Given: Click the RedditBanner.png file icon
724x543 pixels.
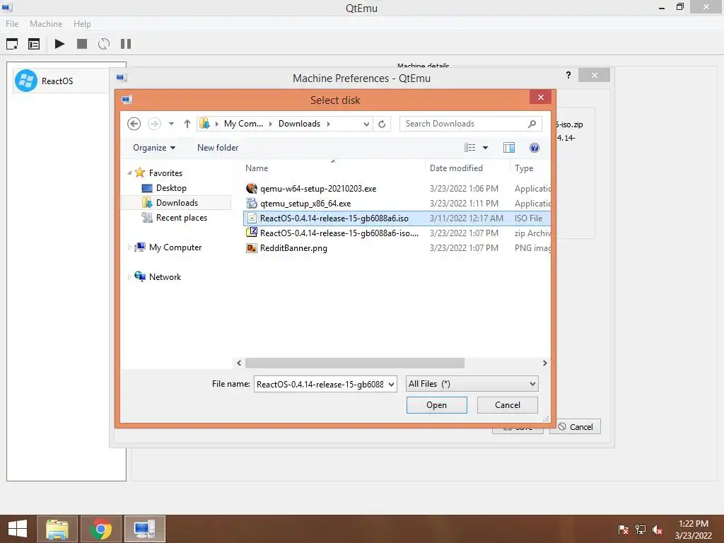Looking at the screenshot, I should [x=252, y=248].
